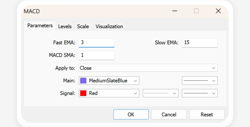Expand the Main line width dropdown
Viewport: 250px width, 127px height.
200,81
